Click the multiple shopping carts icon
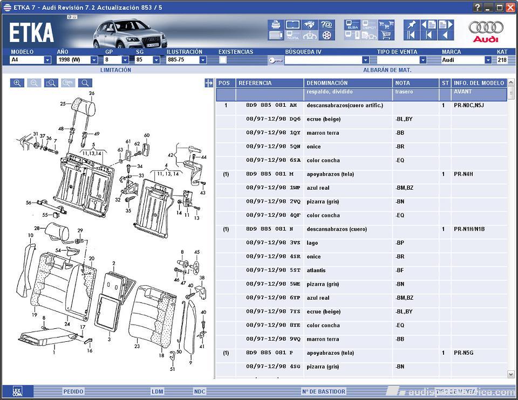 [386, 24]
